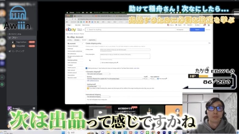Click the Discord add server plus icon
The height and width of the screenshot is (134, 239).
(x=2, y=77)
